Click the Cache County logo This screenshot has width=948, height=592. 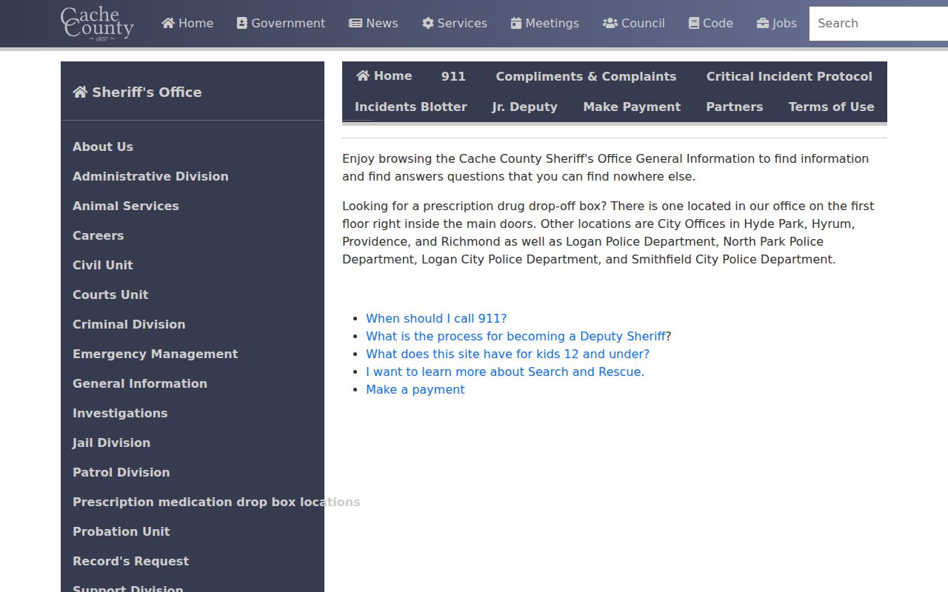(x=97, y=24)
